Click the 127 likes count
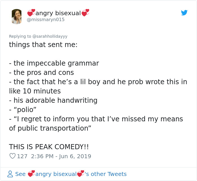 22,156
